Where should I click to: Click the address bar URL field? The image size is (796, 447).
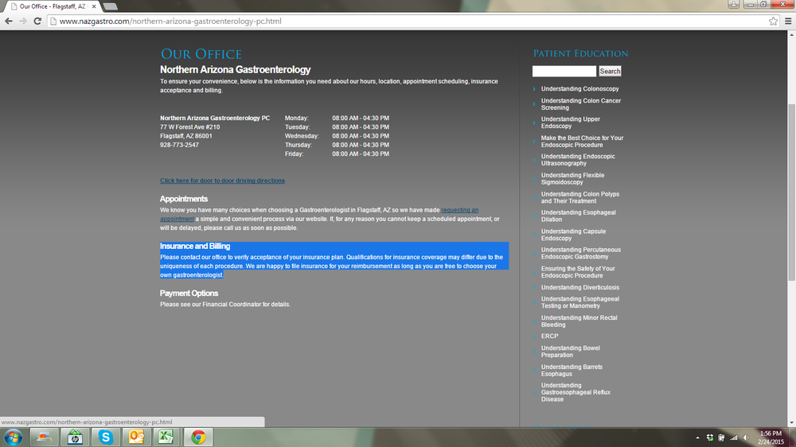pos(398,21)
